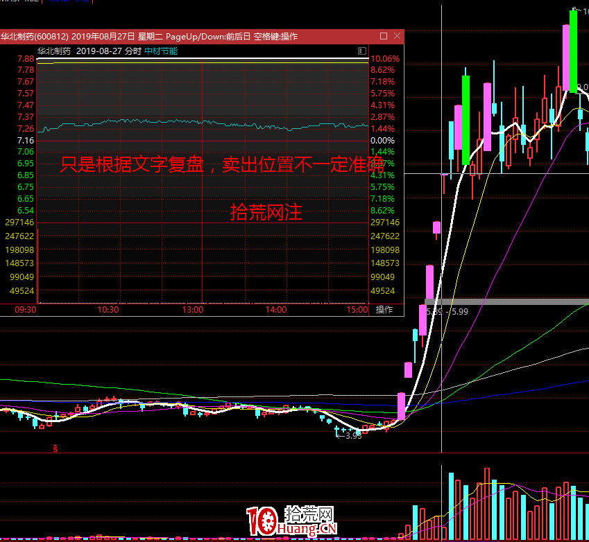Select the 2.87% percentage axis label
The image size is (589, 542).
click(x=382, y=117)
